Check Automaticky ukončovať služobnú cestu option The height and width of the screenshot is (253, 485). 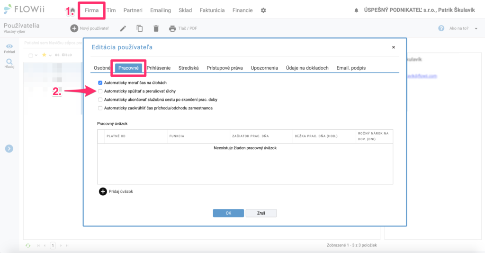click(x=100, y=99)
